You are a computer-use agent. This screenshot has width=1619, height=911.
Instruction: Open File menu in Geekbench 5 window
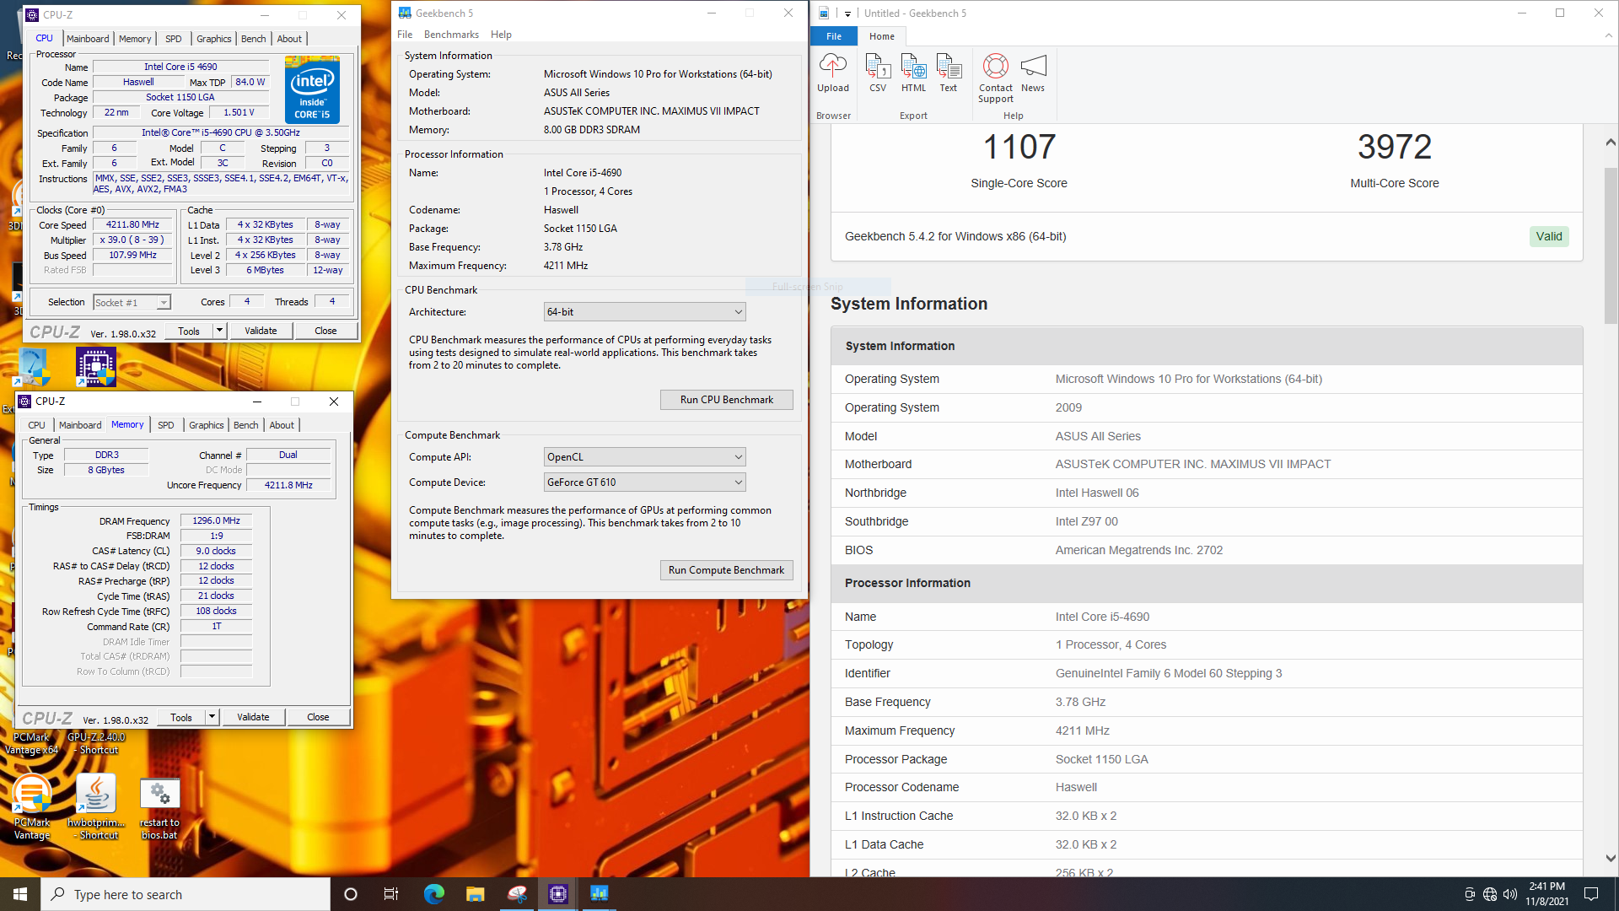[x=405, y=35]
